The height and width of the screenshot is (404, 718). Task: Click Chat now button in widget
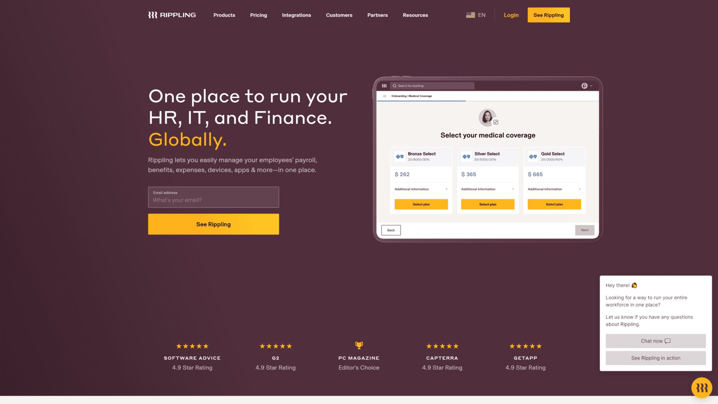[x=655, y=341]
